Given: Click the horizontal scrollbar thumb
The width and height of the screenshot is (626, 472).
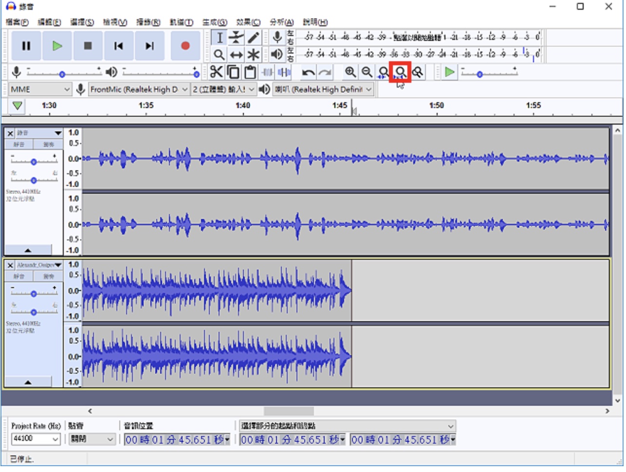Looking at the screenshot, I should (x=289, y=411).
